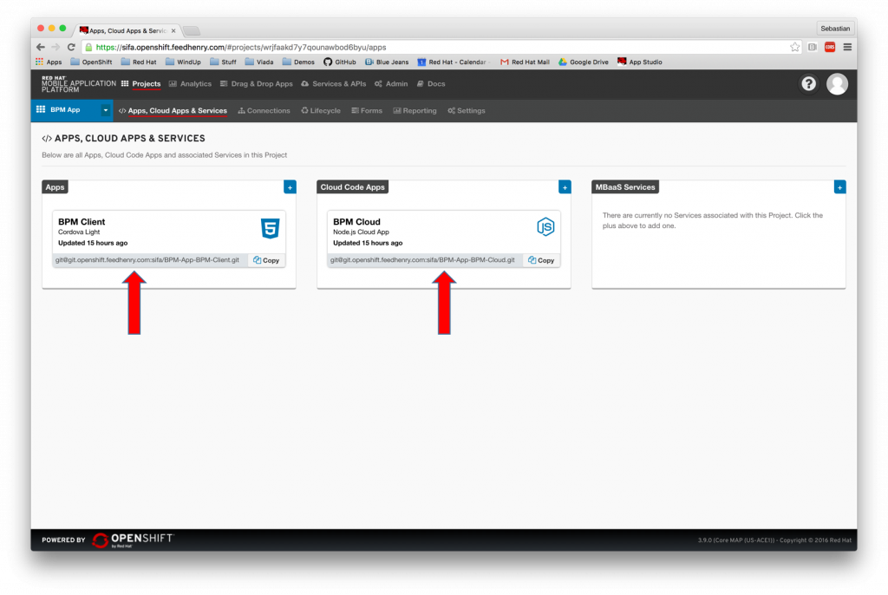Open the WindUp bookmarks folder

pos(183,62)
